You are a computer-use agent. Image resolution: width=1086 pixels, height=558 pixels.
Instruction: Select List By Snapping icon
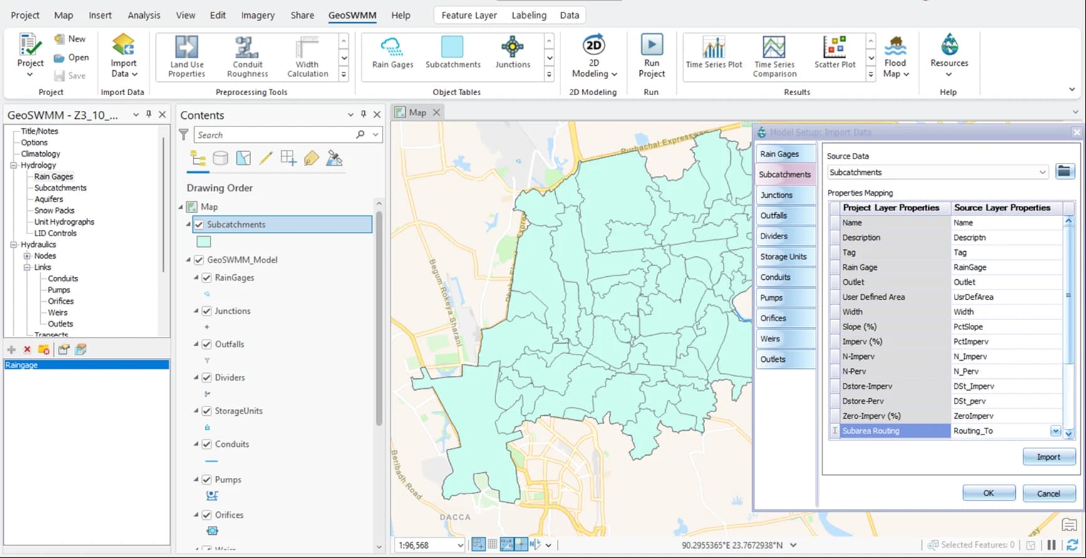pos(288,158)
